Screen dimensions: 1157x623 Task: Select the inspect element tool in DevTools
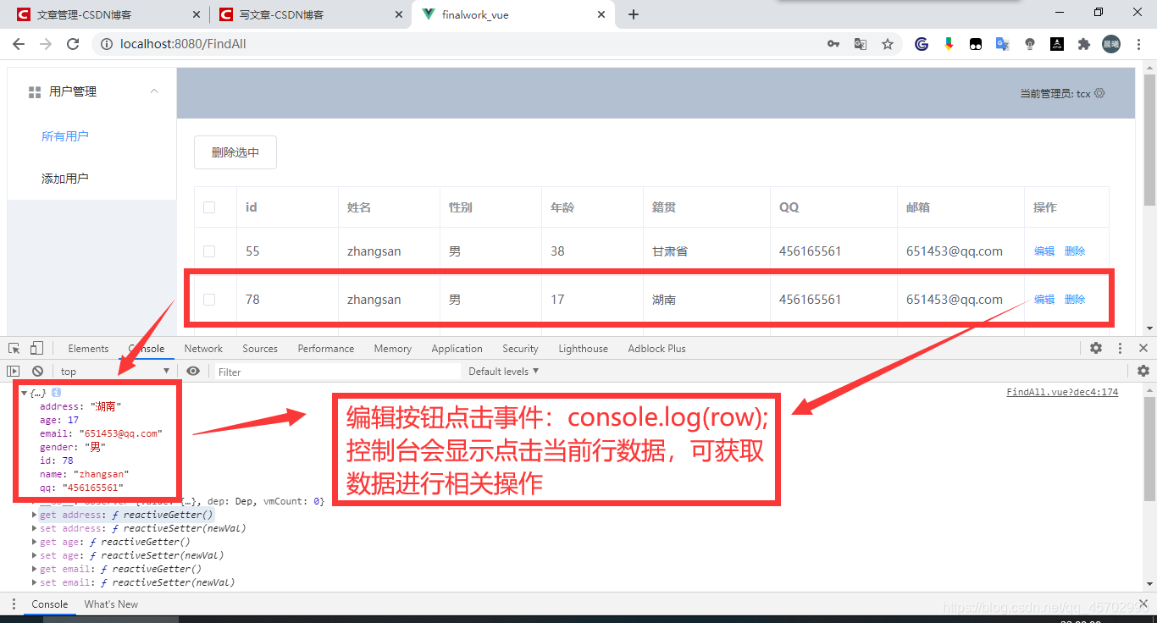(14, 348)
